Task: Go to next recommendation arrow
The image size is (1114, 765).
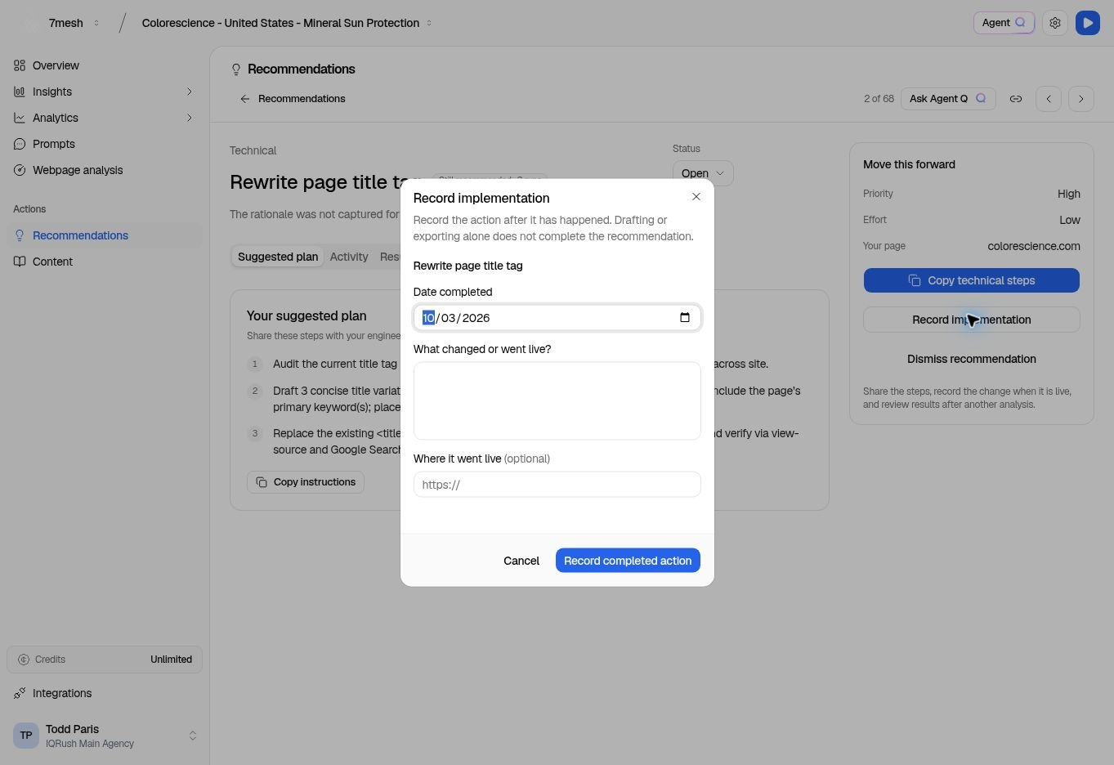Action: tap(1081, 99)
